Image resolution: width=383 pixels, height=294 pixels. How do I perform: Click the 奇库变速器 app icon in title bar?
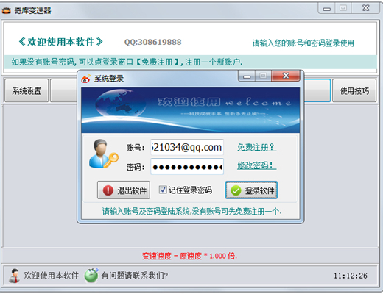(7, 10)
